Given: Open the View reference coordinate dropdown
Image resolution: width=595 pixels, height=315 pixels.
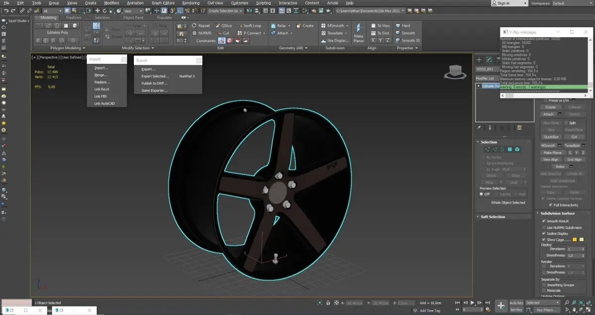Looking at the screenshot, I should [x=133, y=10].
